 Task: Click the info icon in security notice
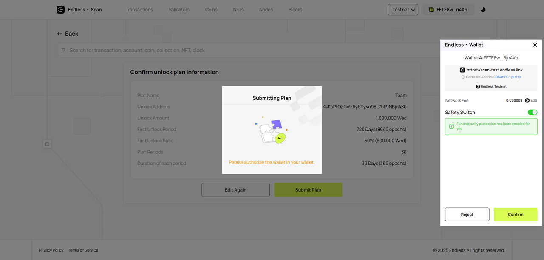(x=451, y=126)
